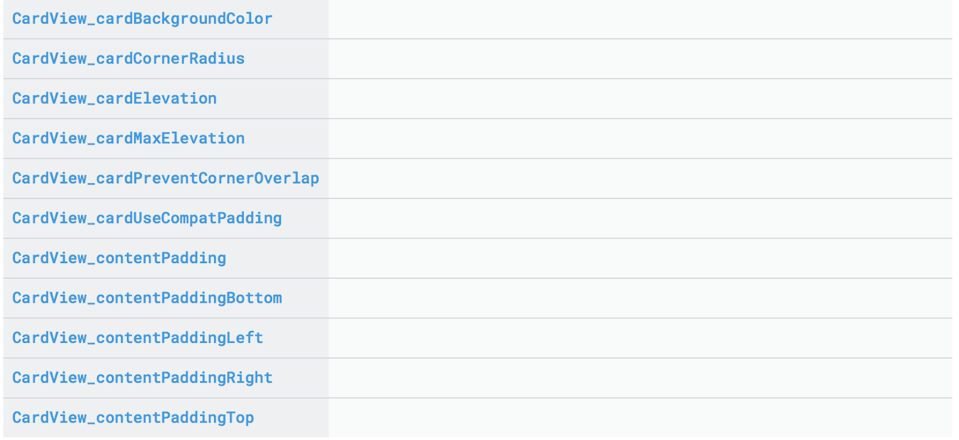Open the CardView_contentPaddingTop link
The width and height of the screenshot is (959, 440).
coord(133,418)
